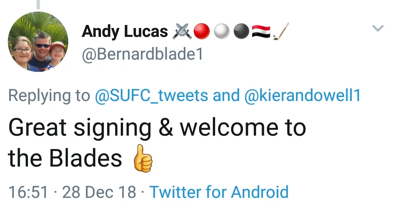Click the flag emoji in the display name
Image resolution: width=397 pixels, height=212 pixels.
coord(261,32)
